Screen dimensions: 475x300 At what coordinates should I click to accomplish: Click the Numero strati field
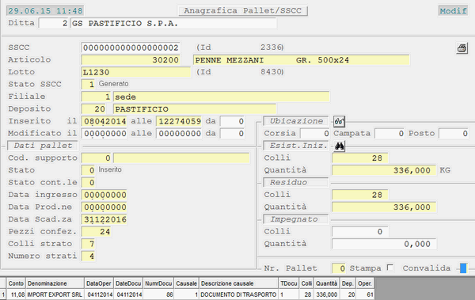(88, 256)
